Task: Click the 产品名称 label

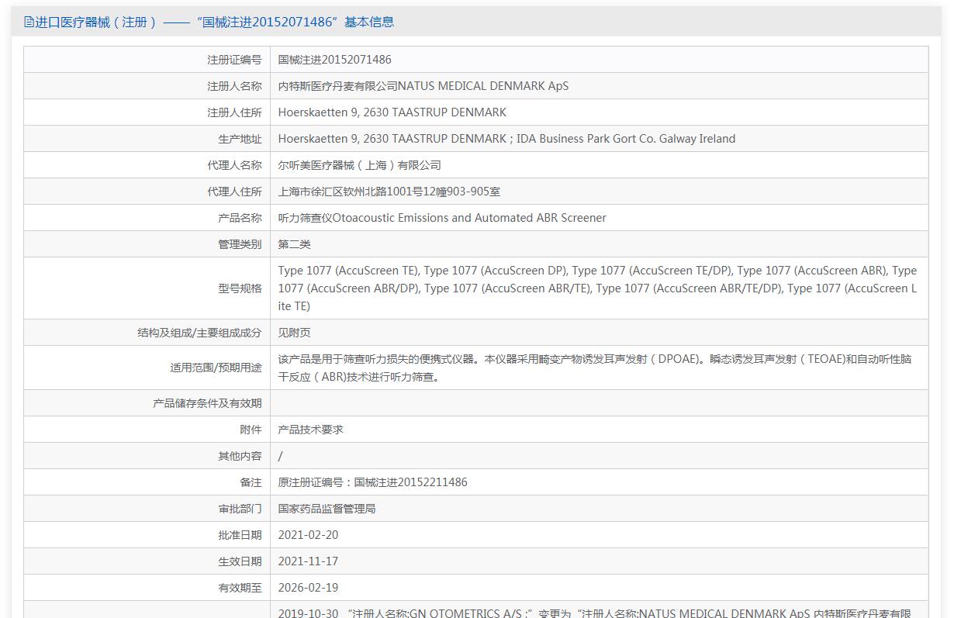Action: tap(240, 218)
